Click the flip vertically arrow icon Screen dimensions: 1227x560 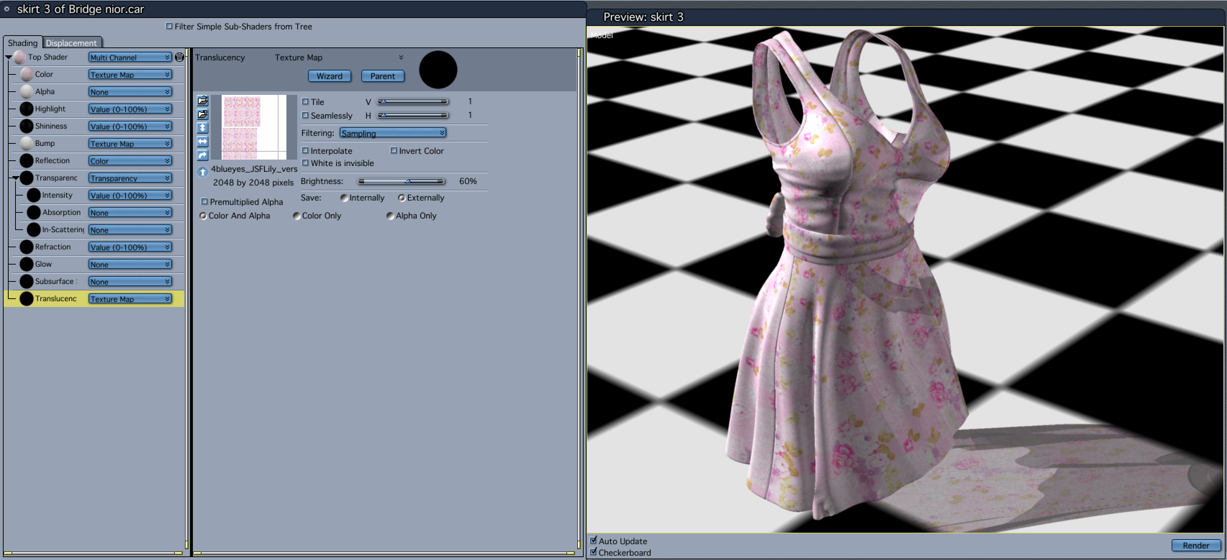[203, 128]
